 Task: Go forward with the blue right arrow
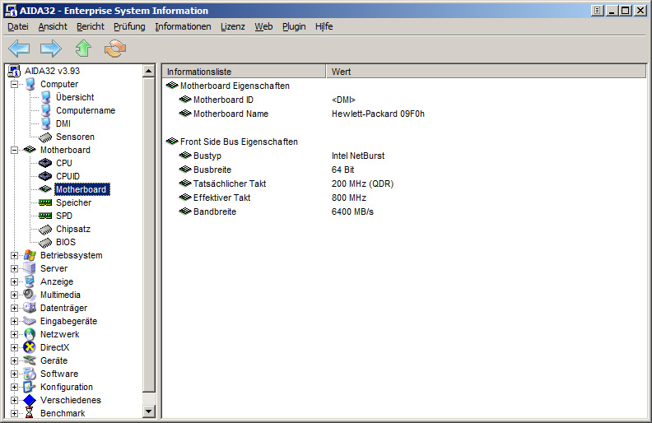(x=51, y=49)
